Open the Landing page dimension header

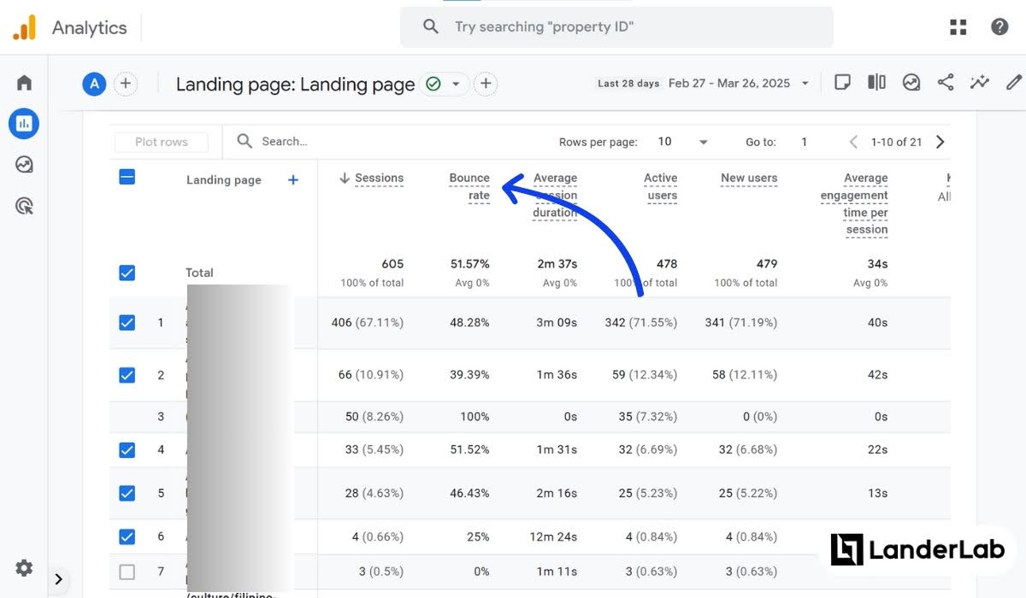224,180
